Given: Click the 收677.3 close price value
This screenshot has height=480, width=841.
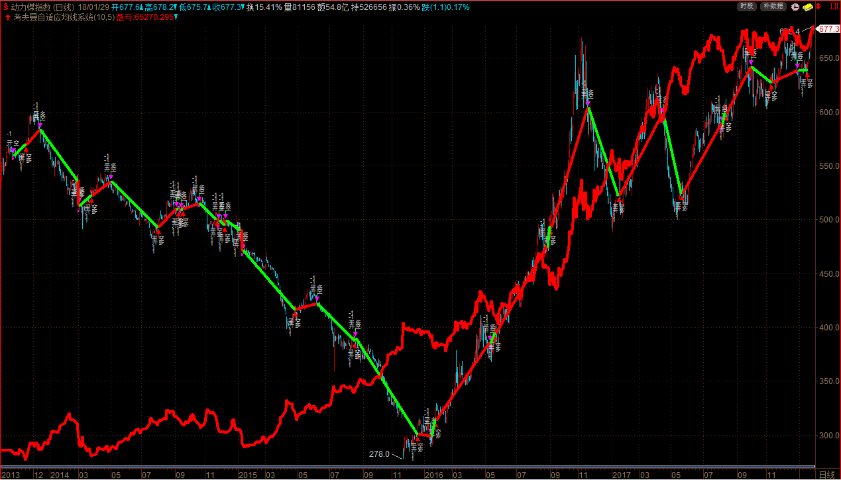Looking at the screenshot, I should (227, 7).
